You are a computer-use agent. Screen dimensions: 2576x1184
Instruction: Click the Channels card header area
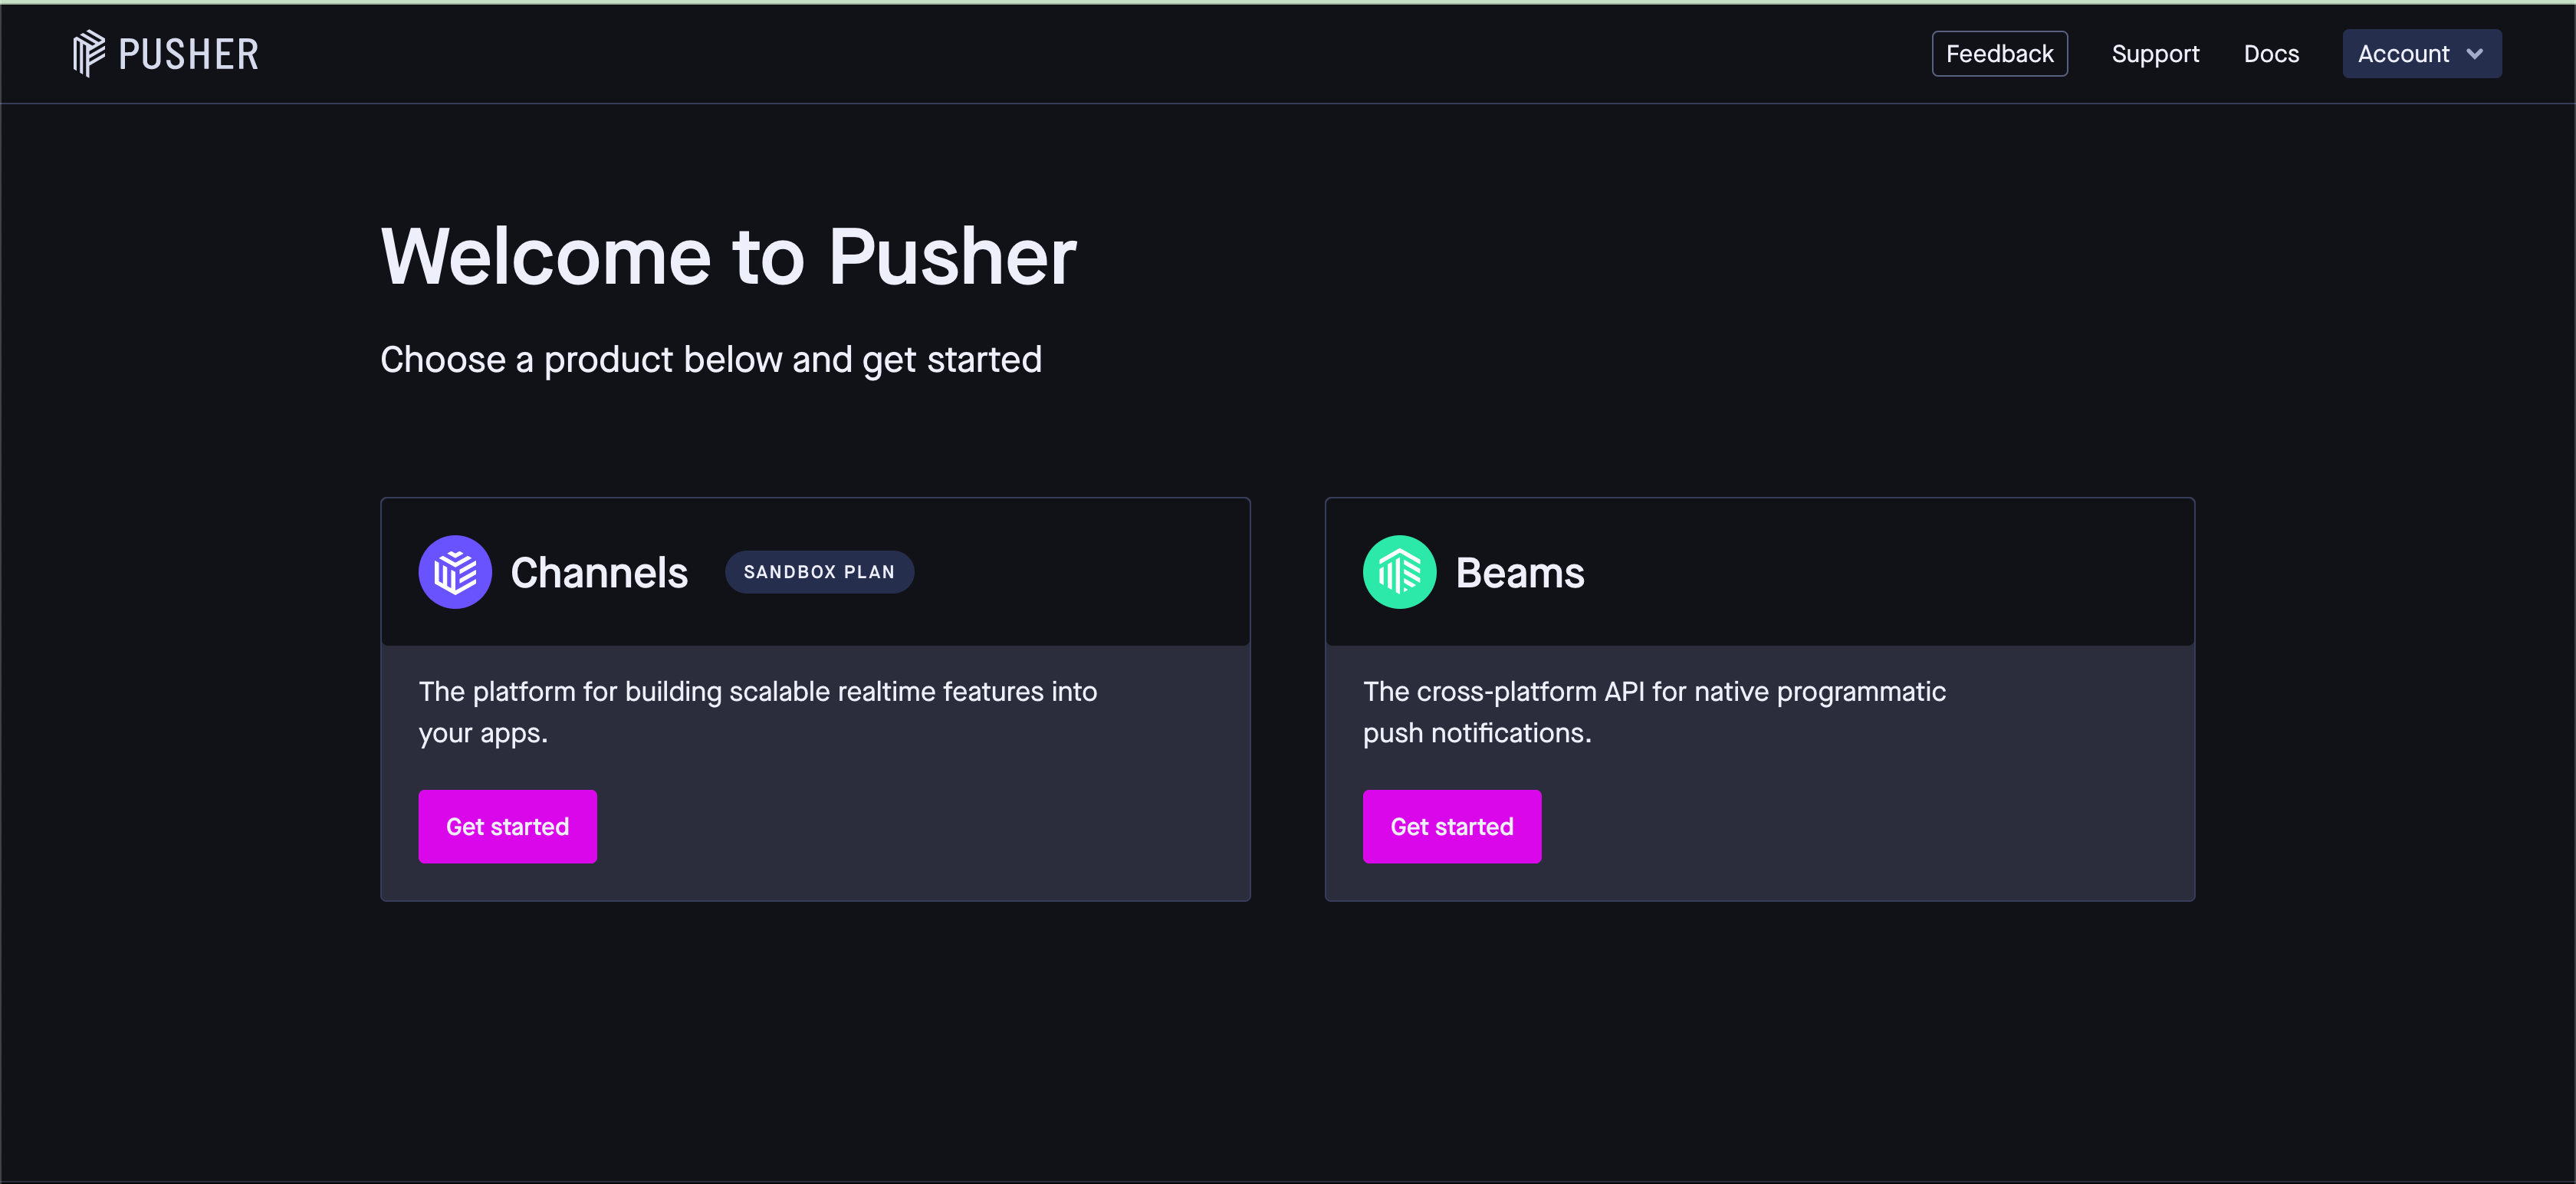[x=815, y=572]
